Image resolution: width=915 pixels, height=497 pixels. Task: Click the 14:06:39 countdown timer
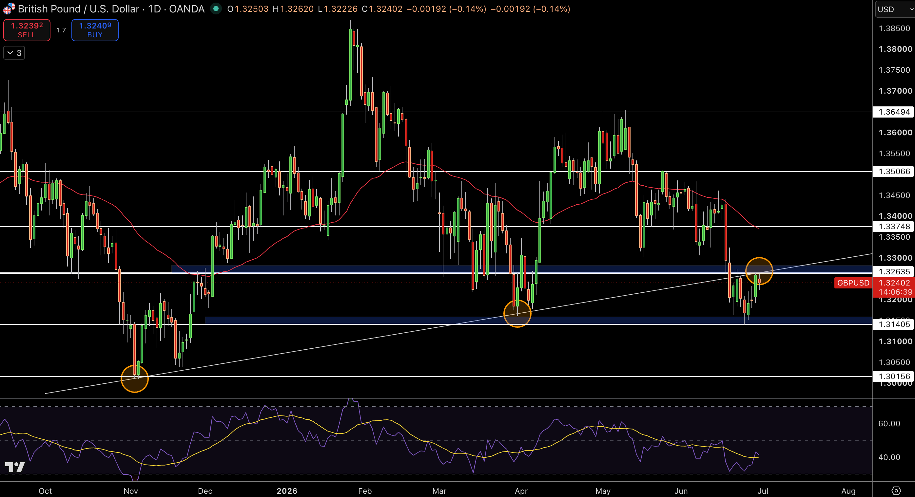895,292
